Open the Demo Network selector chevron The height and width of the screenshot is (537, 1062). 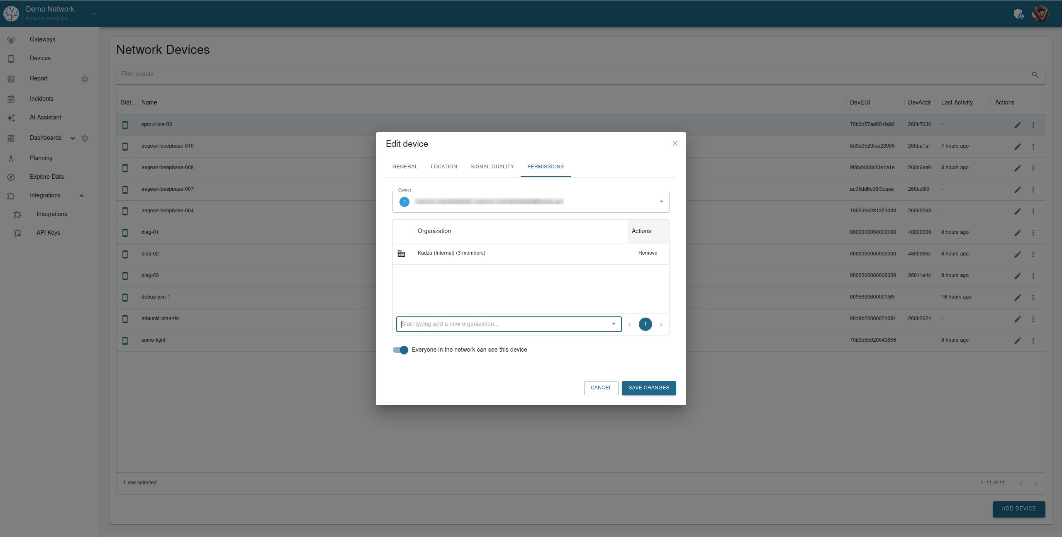[94, 14]
